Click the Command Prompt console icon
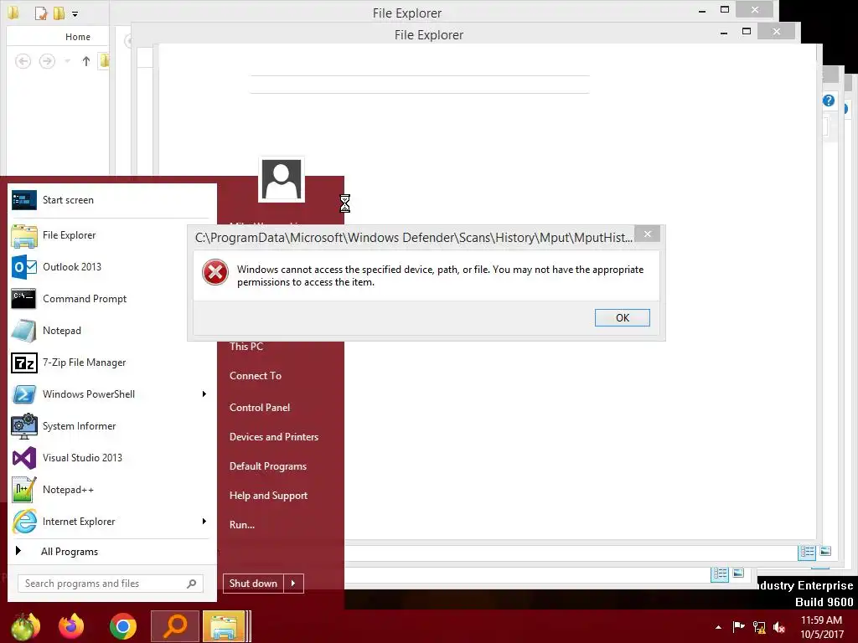The width and height of the screenshot is (858, 643). tap(24, 299)
